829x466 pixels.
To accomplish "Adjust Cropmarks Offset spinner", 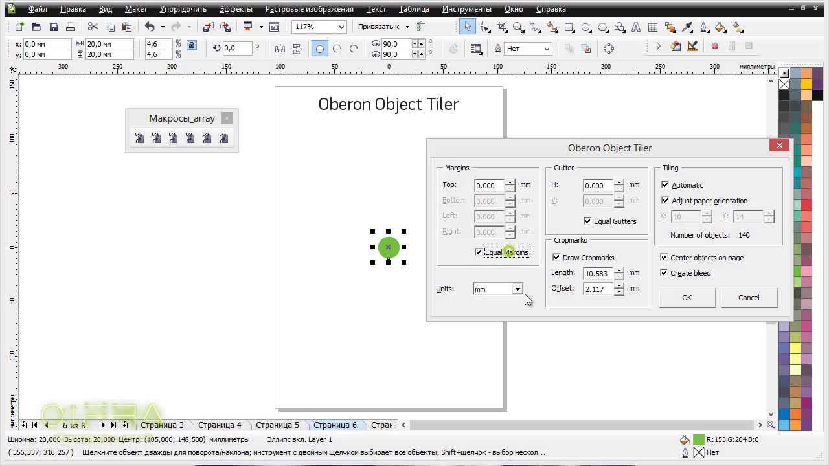I will [x=619, y=289].
